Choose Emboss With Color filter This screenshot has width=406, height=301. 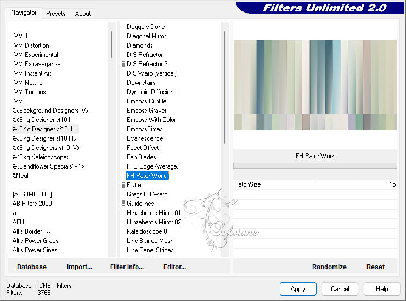pyautogui.click(x=151, y=120)
